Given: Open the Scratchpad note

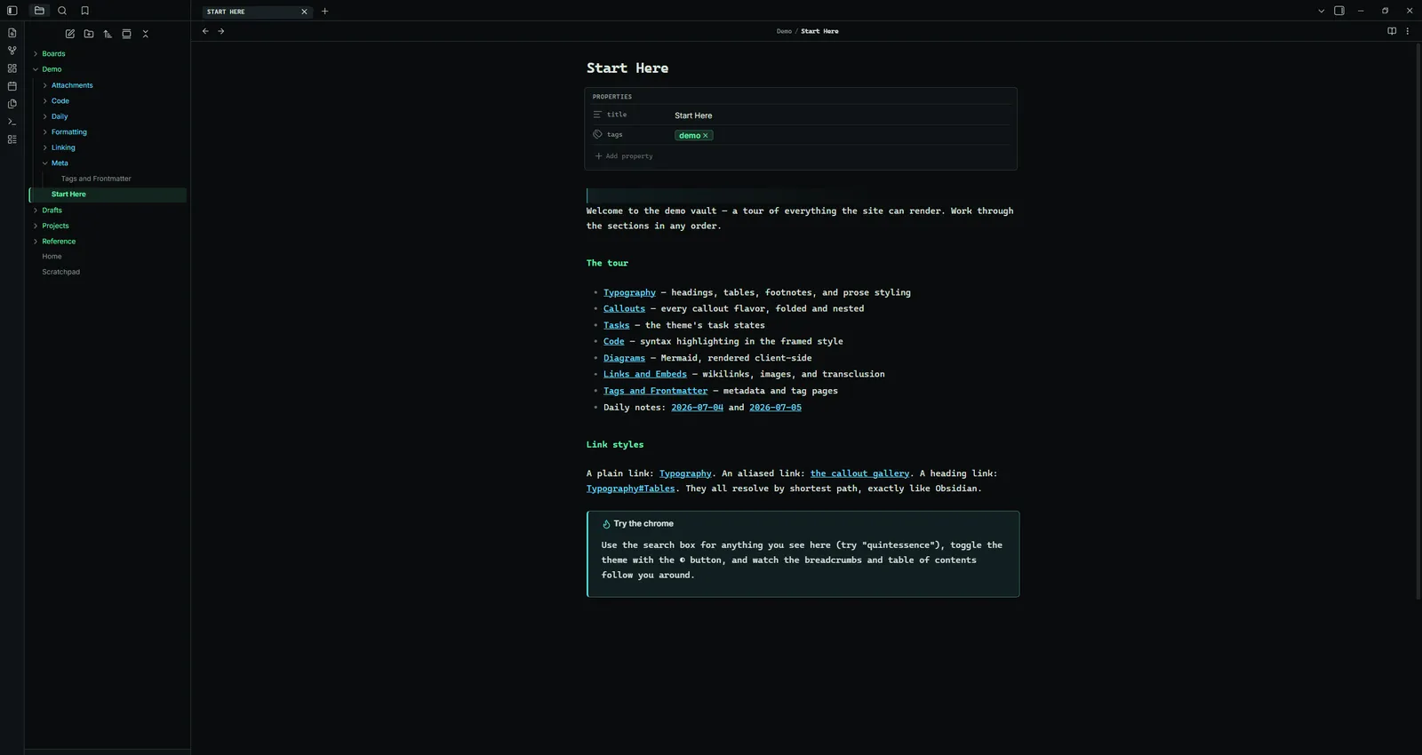Looking at the screenshot, I should click(x=61, y=272).
